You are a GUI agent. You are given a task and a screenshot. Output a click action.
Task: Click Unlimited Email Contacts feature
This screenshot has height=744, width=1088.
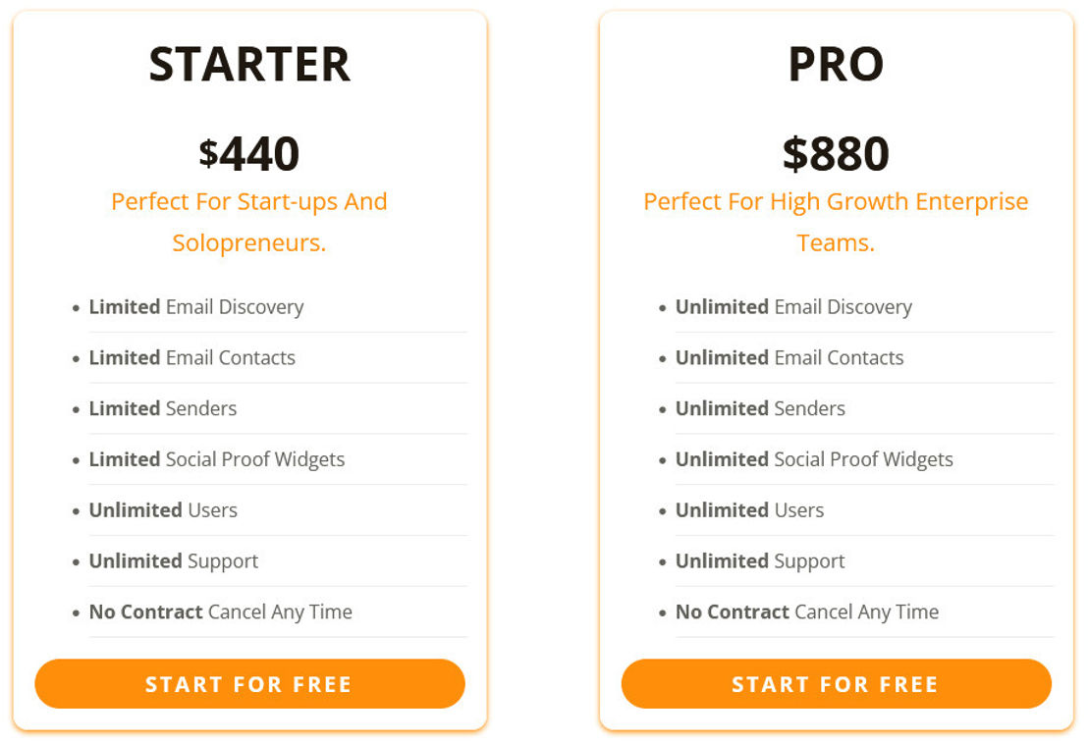[x=789, y=358]
